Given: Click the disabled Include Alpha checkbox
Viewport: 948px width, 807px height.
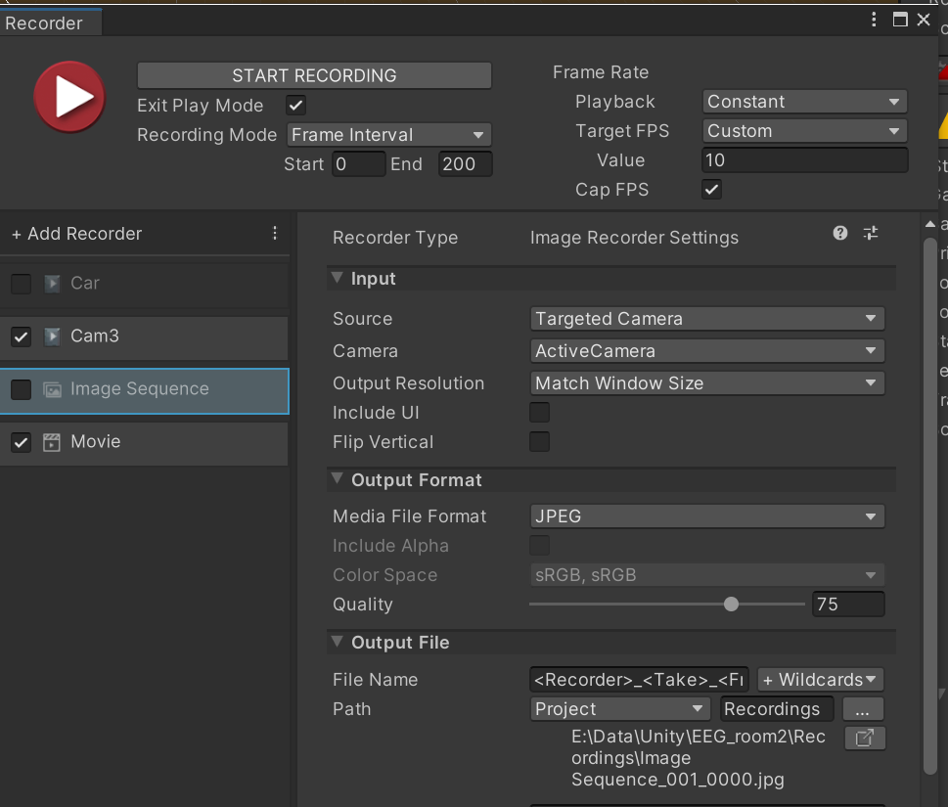Looking at the screenshot, I should (x=539, y=545).
